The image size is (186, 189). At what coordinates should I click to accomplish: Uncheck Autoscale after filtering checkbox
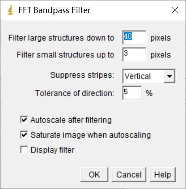click(x=24, y=120)
